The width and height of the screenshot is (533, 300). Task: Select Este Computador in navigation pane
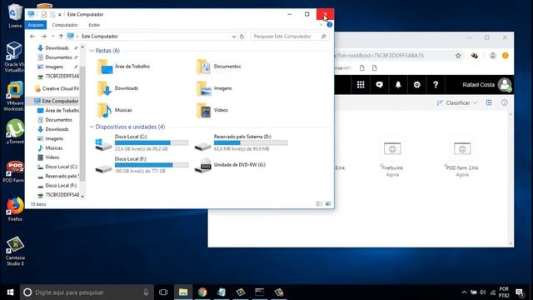click(x=57, y=101)
